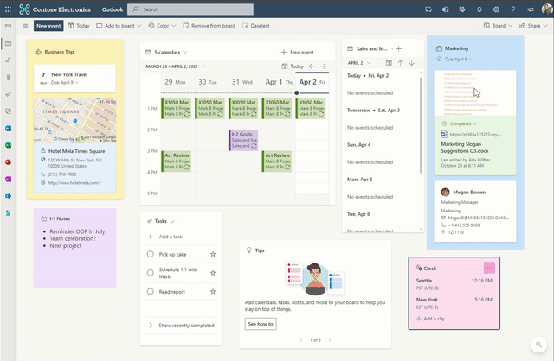
Task: Open the Calendar icon in left rail
Action: [8, 43]
